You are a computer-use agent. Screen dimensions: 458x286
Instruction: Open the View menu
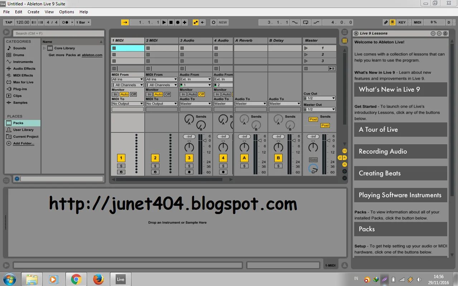[49, 12]
